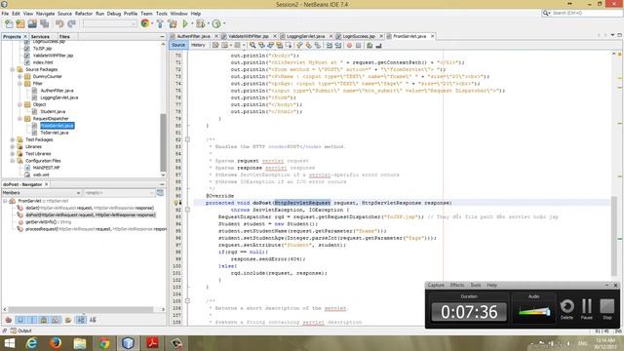Image resolution: width=624 pixels, height=351 pixels.
Task: Click the red Start Macro Recording icon
Action: click(349, 46)
